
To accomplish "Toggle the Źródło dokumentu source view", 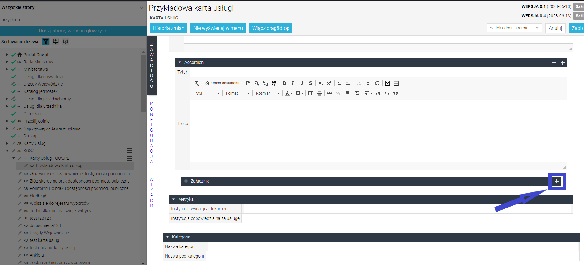I will click(x=223, y=83).
